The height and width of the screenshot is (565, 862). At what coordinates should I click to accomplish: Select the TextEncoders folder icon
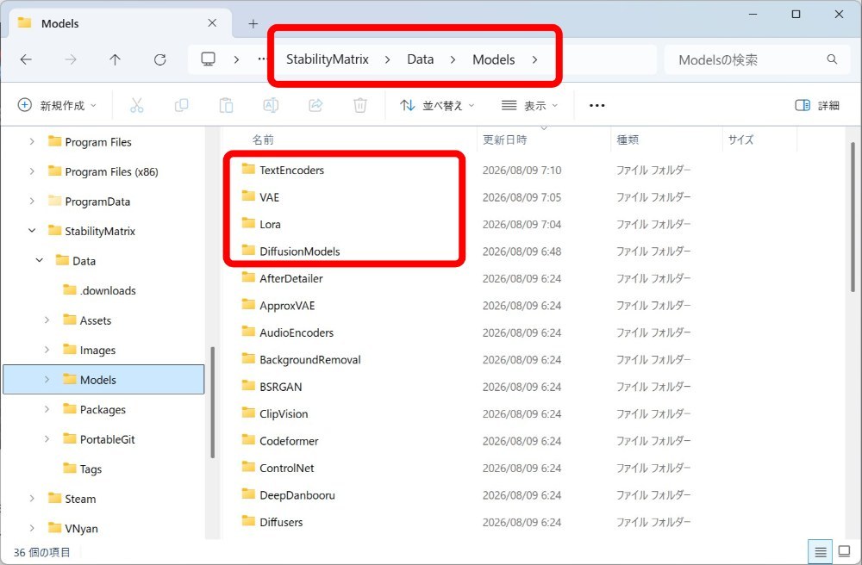(248, 169)
